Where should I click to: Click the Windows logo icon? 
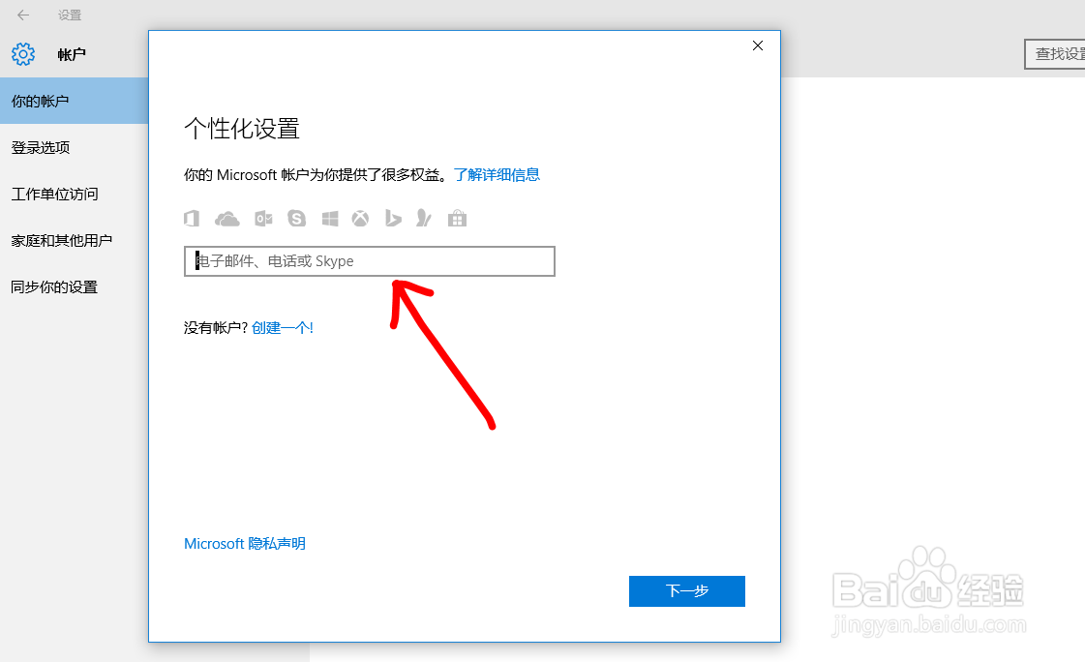pos(330,219)
